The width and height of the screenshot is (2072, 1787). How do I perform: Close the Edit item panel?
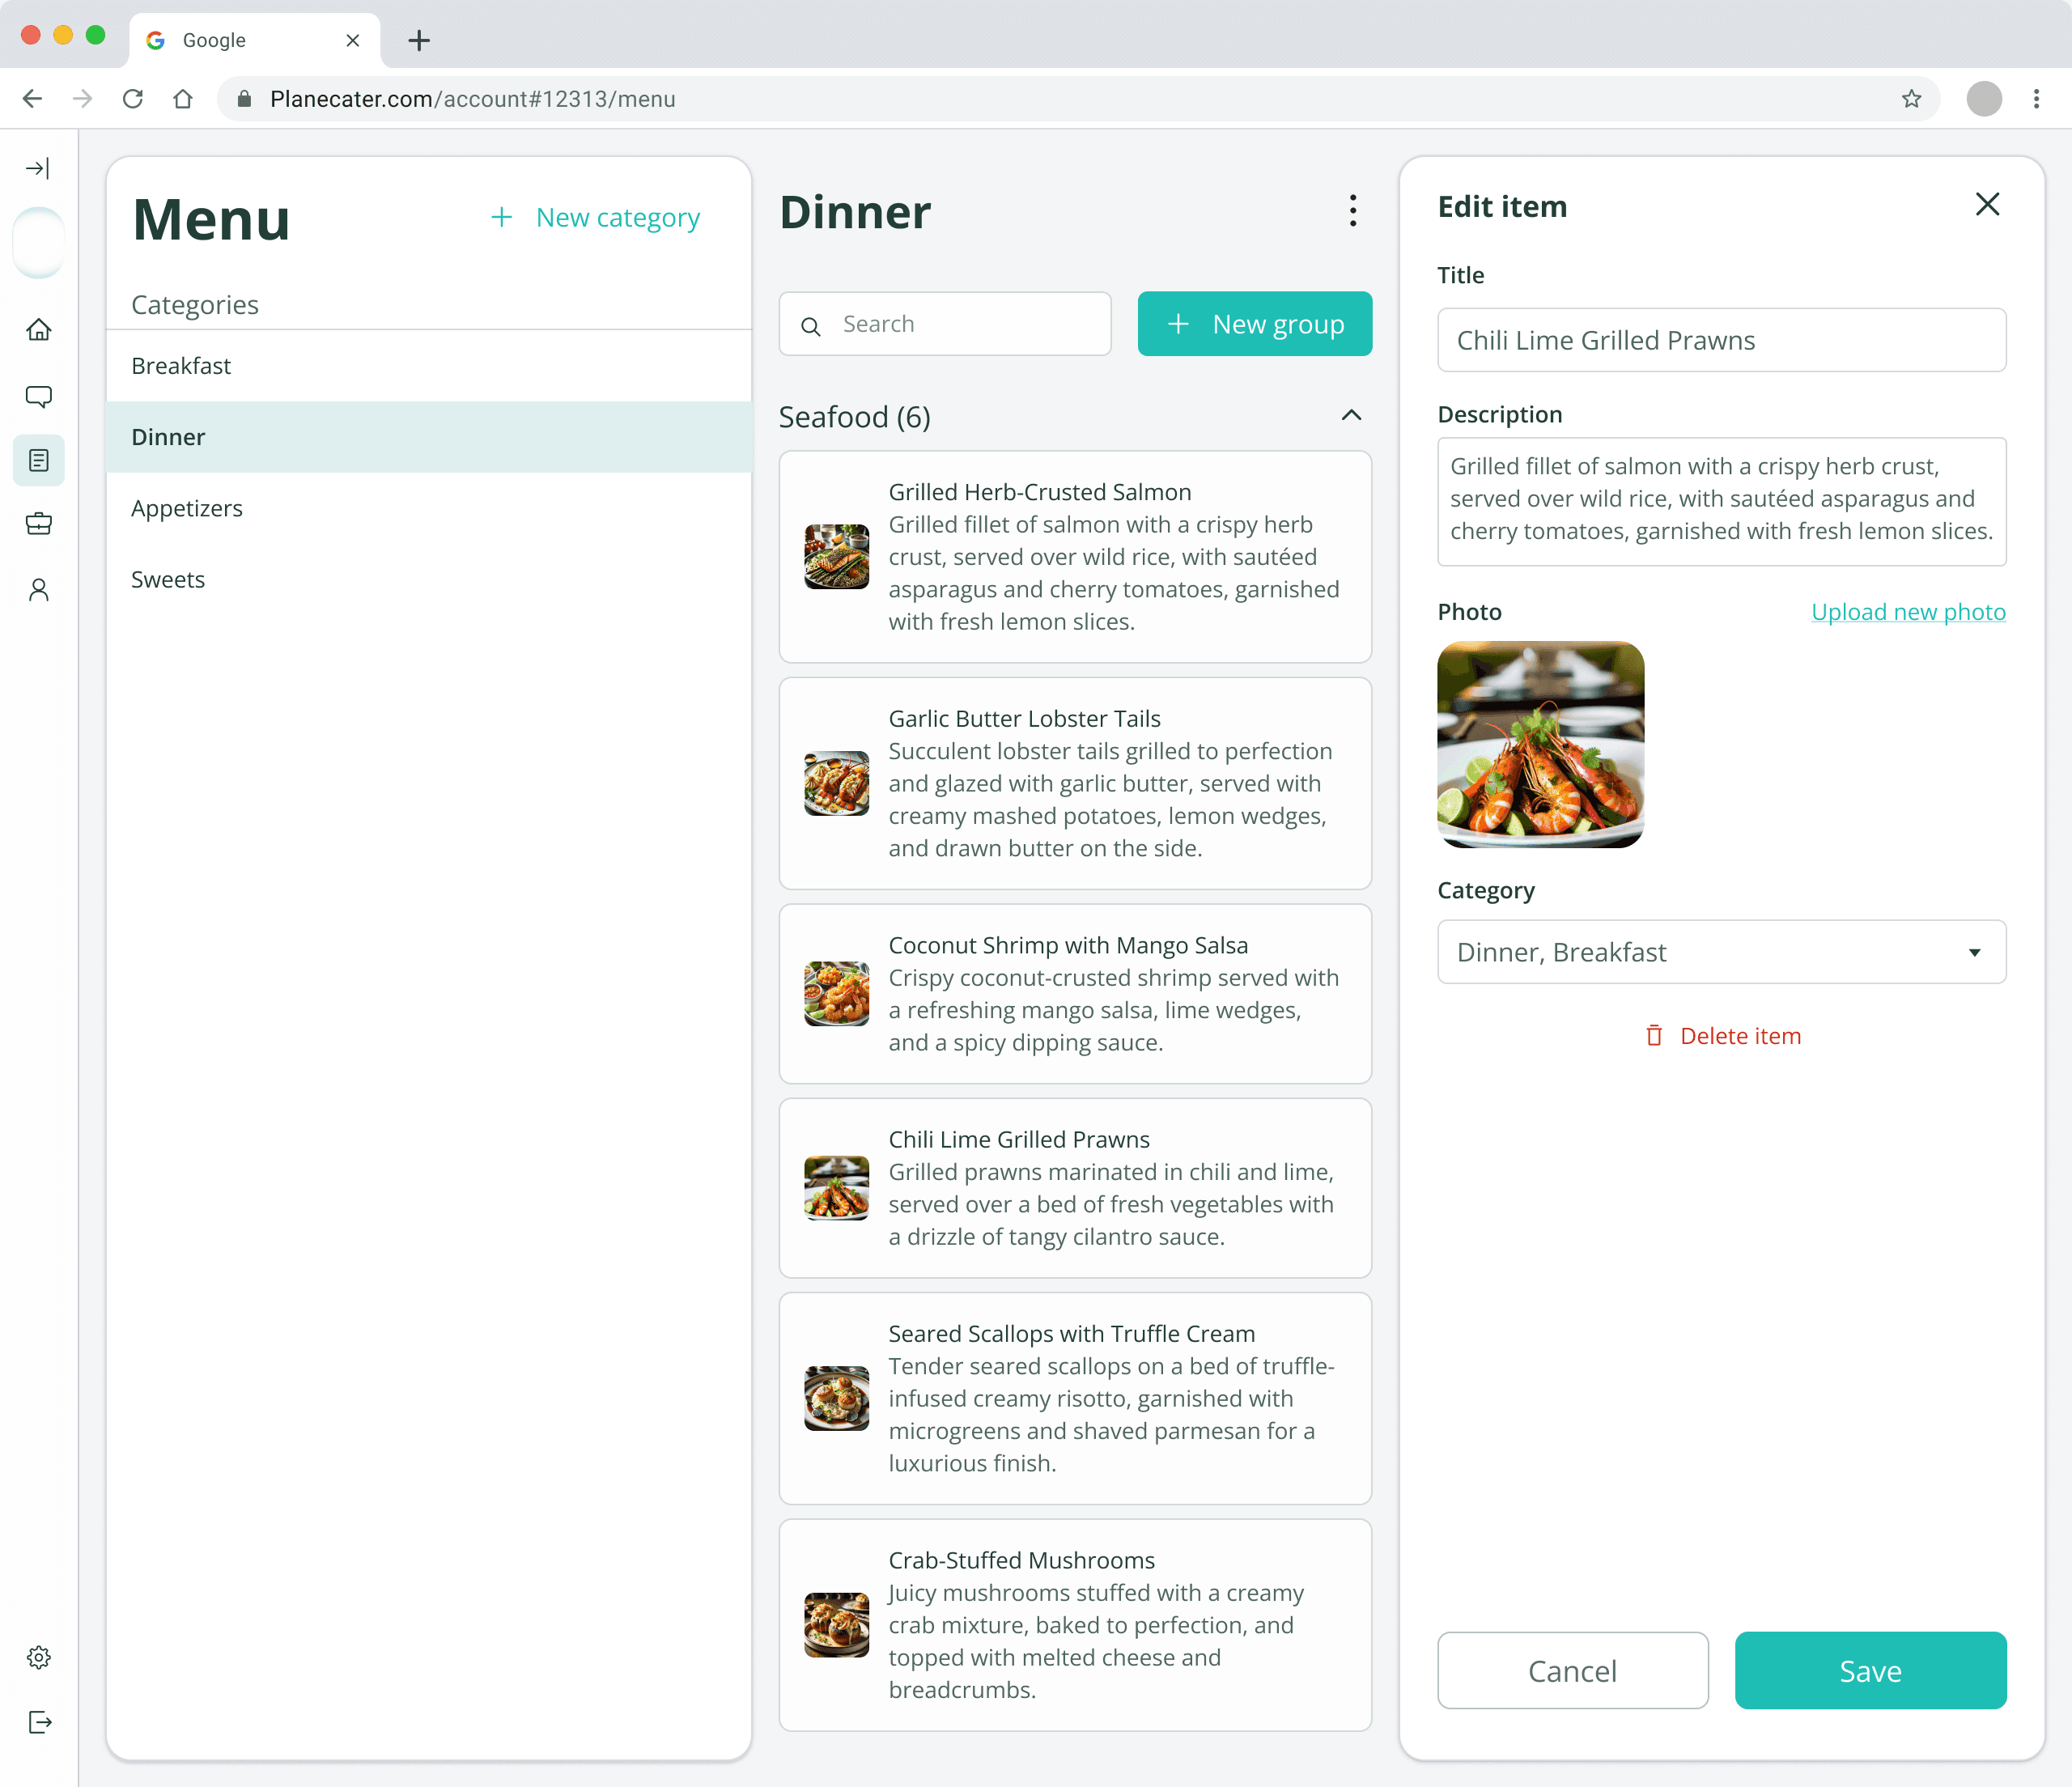click(x=1987, y=205)
